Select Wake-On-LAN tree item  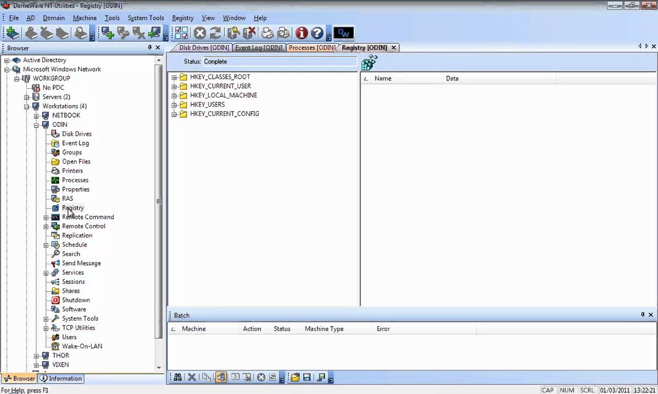(x=82, y=346)
